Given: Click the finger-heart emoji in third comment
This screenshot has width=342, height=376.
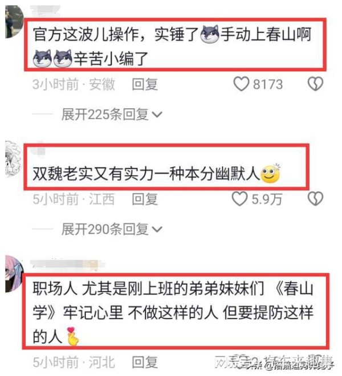Looking at the screenshot, I should point(72,336).
